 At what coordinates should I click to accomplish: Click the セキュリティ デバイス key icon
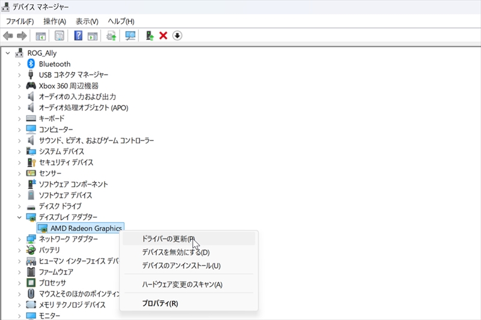tap(31, 162)
